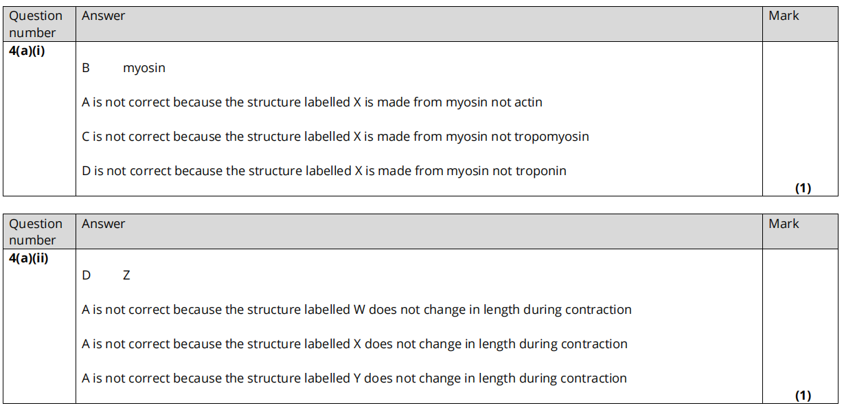Select the answer word "myosin"
The height and width of the screenshot is (410, 844).
point(144,68)
